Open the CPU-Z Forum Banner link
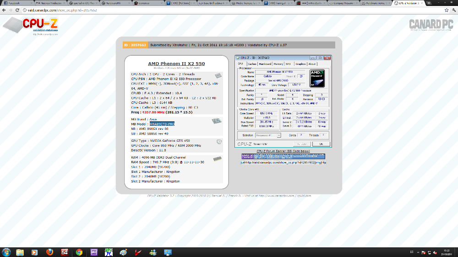 pyautogui.click(x=283, y=151)
